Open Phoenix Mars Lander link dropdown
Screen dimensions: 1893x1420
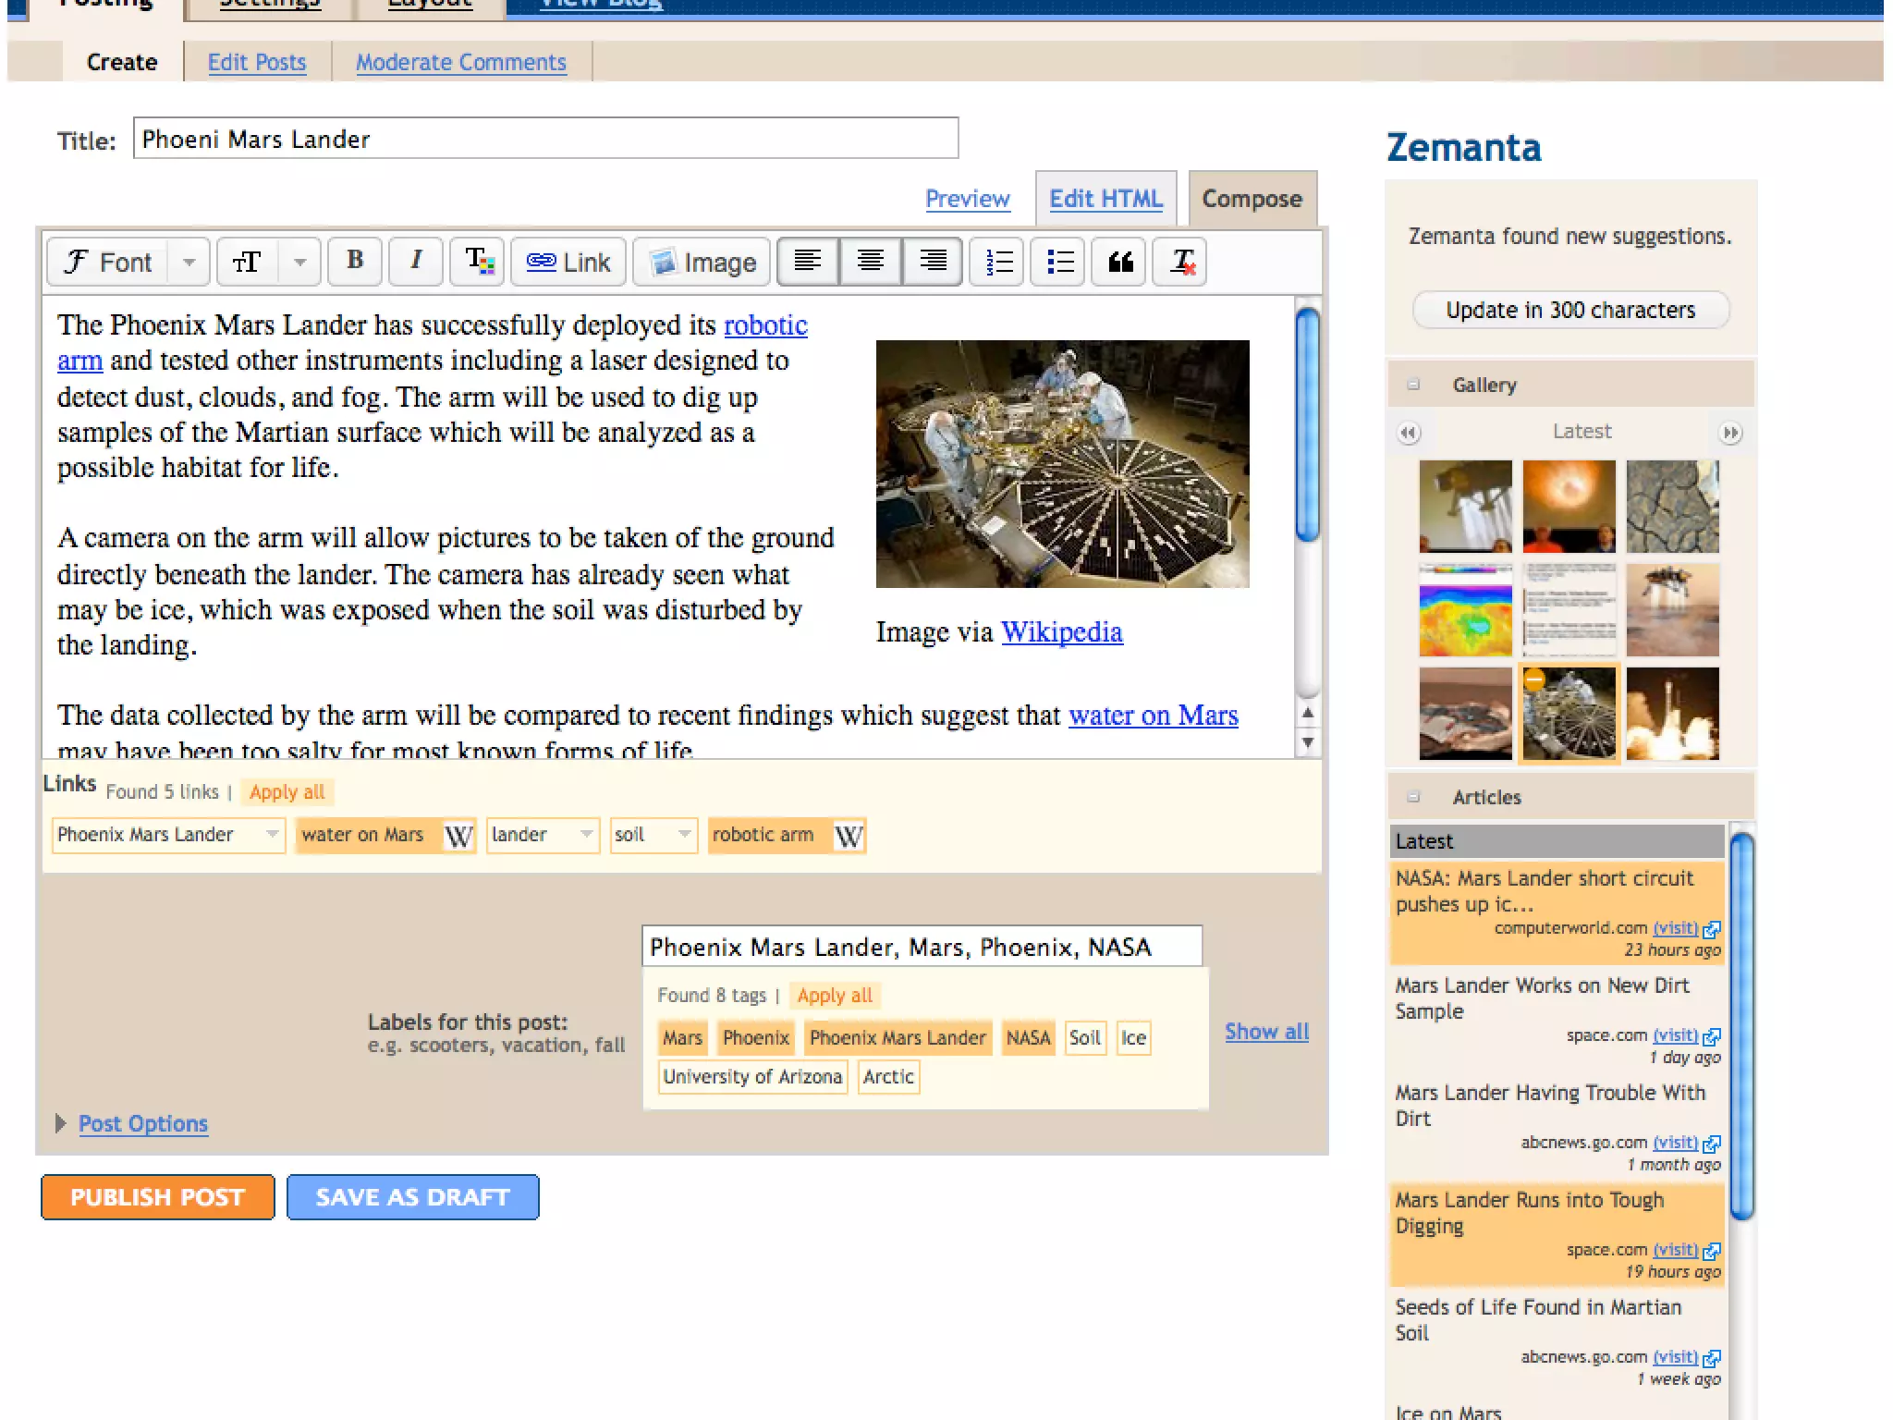tap(272, 835)
